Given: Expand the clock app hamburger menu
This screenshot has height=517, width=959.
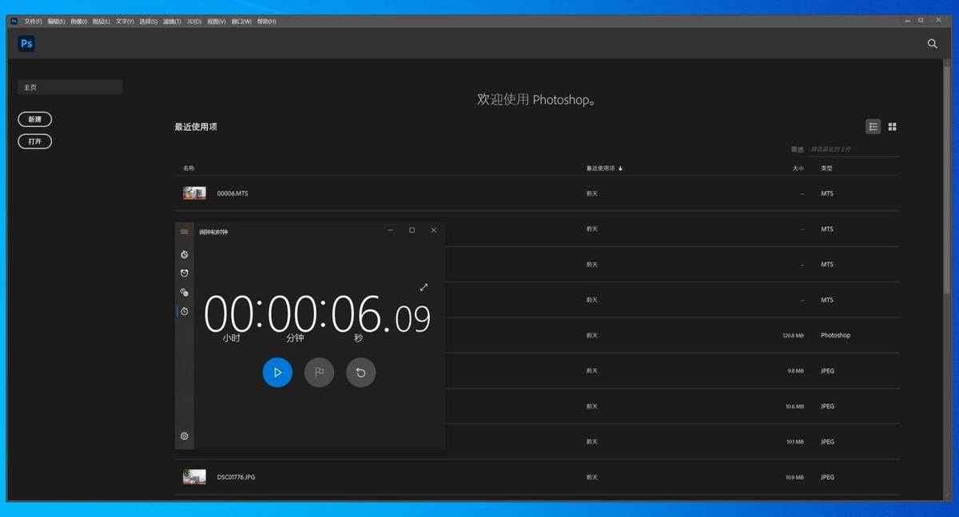Looking at the screenshot, I should [185, 231].
